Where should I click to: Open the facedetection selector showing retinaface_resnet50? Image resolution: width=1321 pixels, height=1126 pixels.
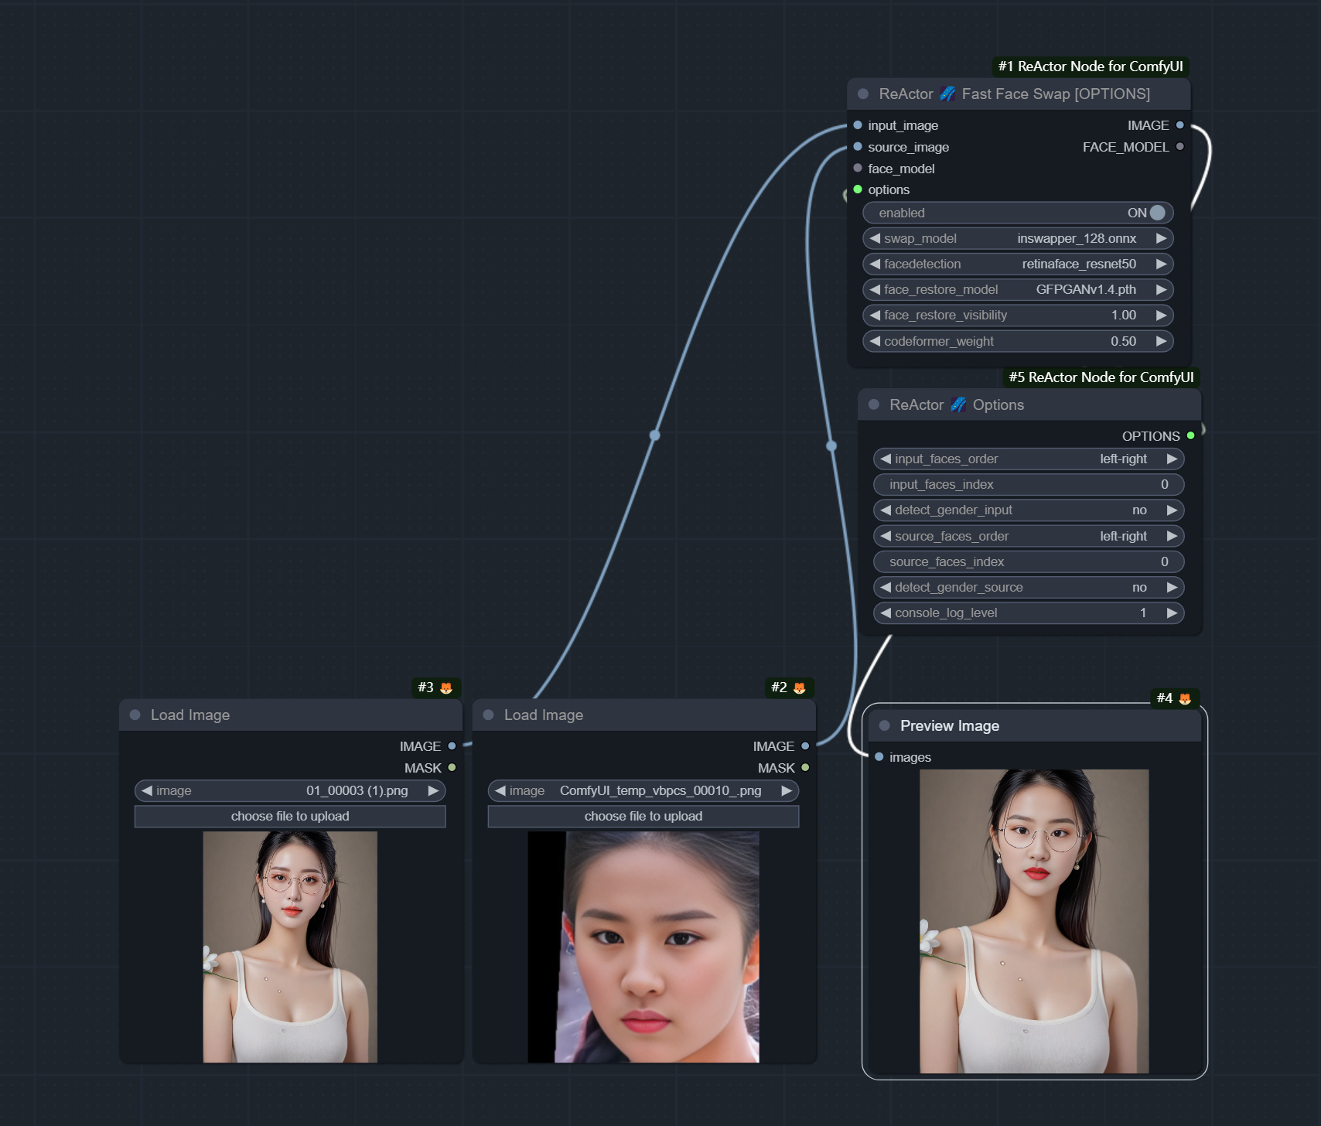click(x=1018, y=264)
